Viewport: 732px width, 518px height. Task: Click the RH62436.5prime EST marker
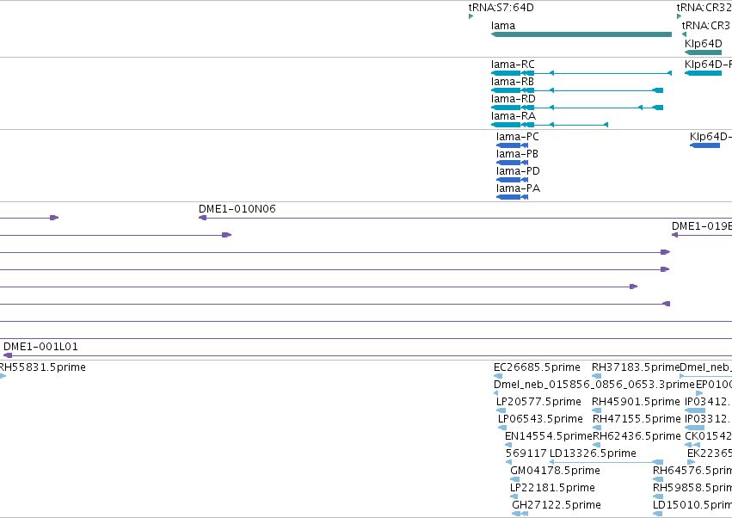pos(597,446)
